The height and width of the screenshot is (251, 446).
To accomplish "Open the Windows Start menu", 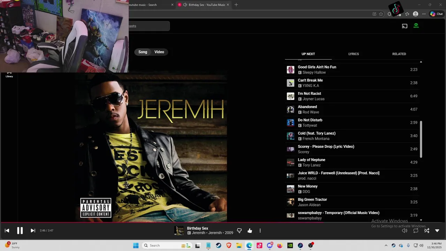I will (136, 245).
